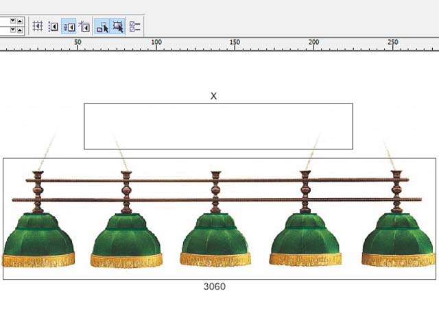The width and height of the screenshot is (439, 329).
Task: Click inside the lower offset input field
Action: point(4,30)
